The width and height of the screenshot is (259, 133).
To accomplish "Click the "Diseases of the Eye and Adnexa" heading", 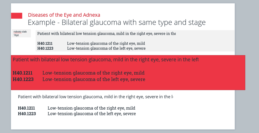I will coord(64,15).
